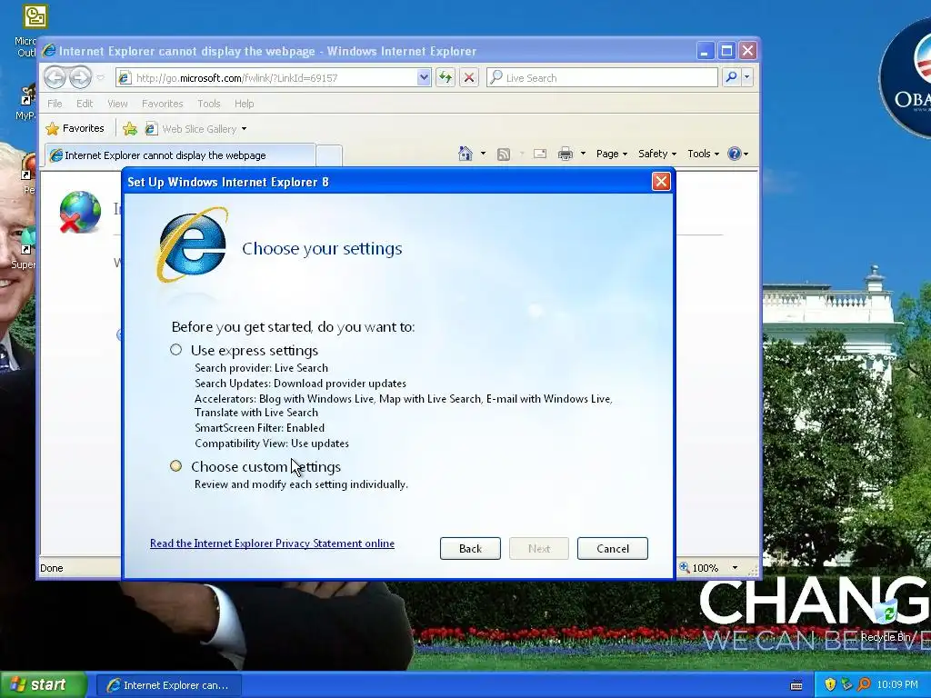Click the browser Forward arrow icon
Screen dimensions: 931x698
pos(80,77)
